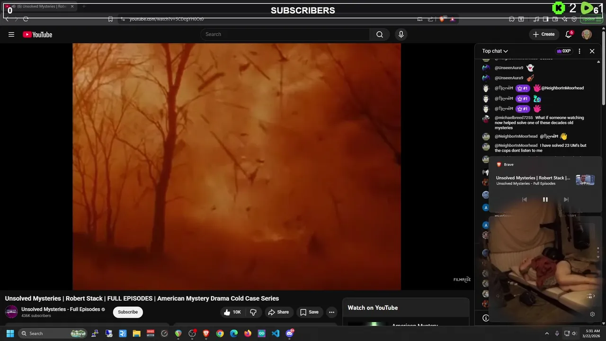Pause playback in Brave media popup

[545, 199]
